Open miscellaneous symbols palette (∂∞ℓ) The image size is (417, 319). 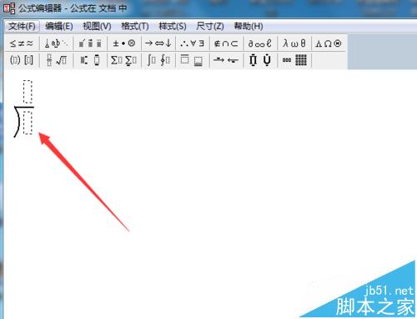click(260, 43)
